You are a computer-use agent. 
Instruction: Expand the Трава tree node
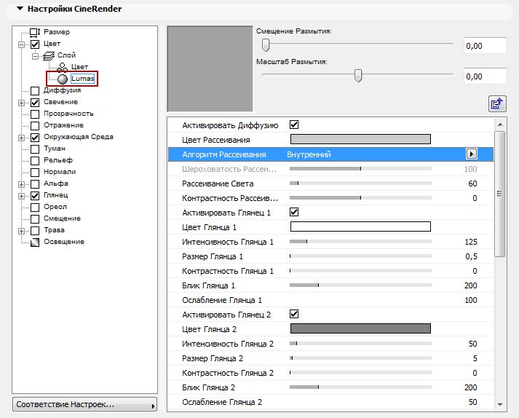pyautogui.click(x=22, y=231)
